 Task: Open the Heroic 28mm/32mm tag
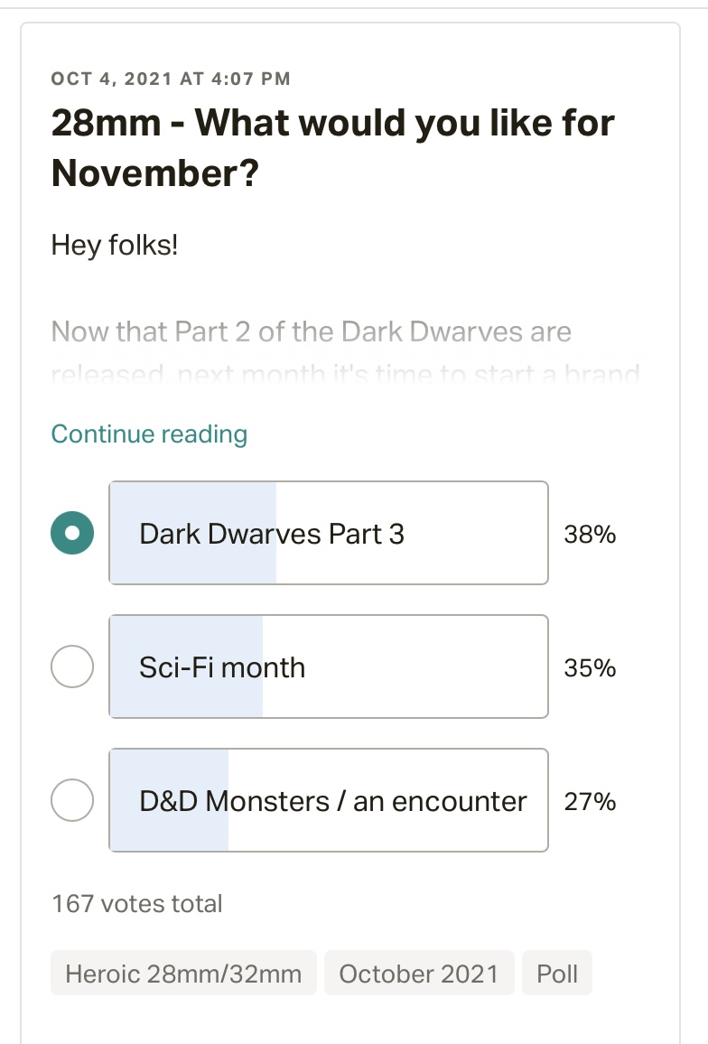click(x=183, y=974)
